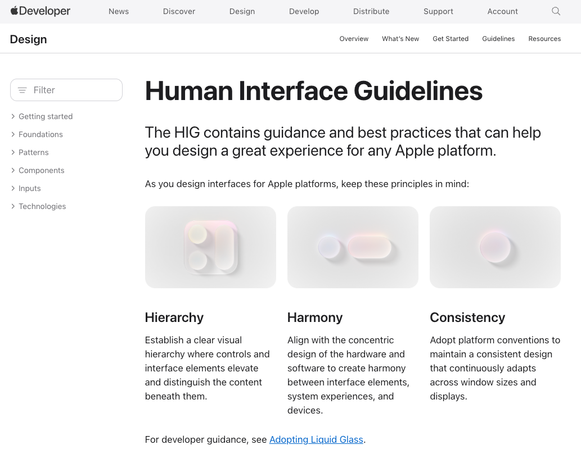This screenshot has width=581, height=463.
Task: Click the Hierarchy illustration card
Action: [x=210, y=247]
